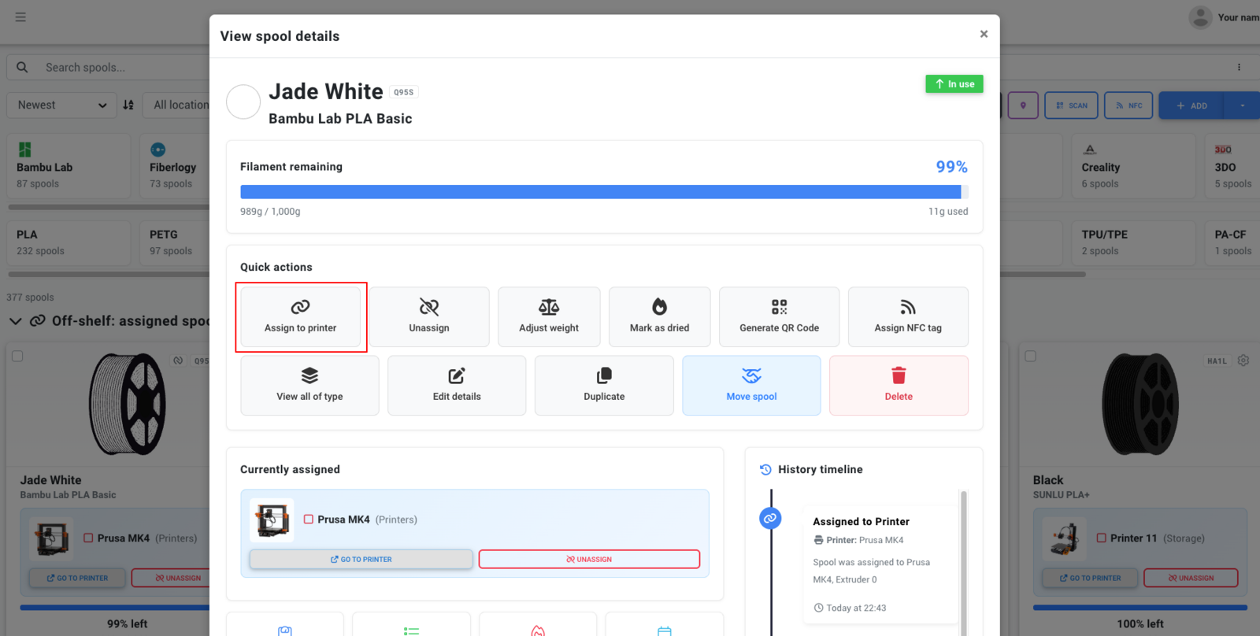This screenshot has height=636, width=1260.
Task: Click red square beside Prusa MK4 on Jade White card
Action: pyautogui.click(x=88, y=538)
